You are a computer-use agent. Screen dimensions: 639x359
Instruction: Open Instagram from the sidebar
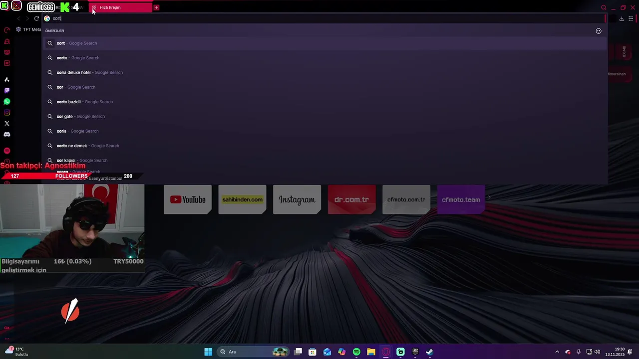[7, 112]
